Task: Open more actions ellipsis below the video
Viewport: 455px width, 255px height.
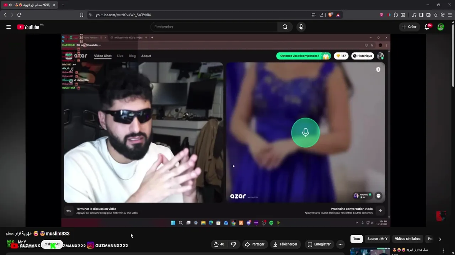Action: (341, 244)
